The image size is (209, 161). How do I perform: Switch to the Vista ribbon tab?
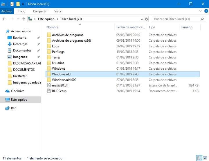coord(58,11)
